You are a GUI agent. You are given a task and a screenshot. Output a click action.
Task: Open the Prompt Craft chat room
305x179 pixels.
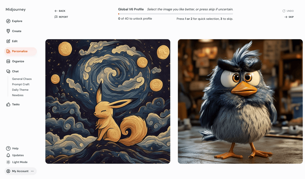pos(21,84)
